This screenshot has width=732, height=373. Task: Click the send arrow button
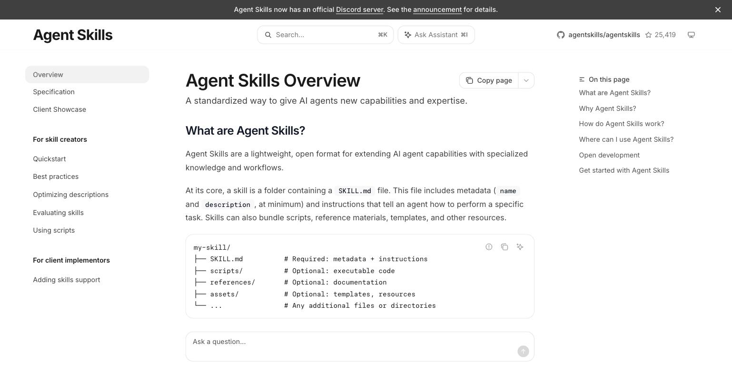523,351
